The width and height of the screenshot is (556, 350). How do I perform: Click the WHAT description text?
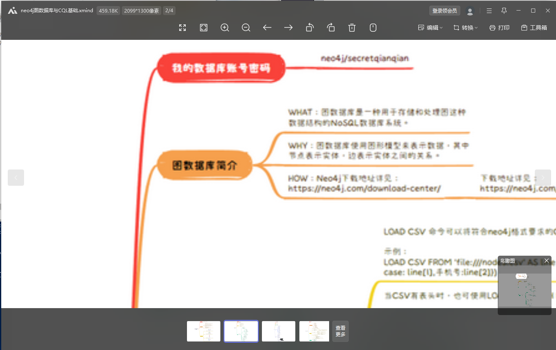(x=377, y=117)
